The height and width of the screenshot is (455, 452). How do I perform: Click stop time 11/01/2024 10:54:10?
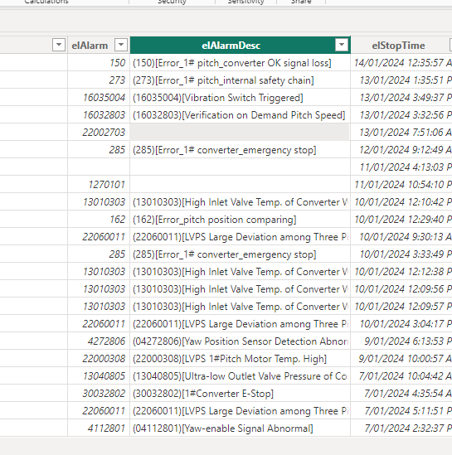click(x=401, y=185)
